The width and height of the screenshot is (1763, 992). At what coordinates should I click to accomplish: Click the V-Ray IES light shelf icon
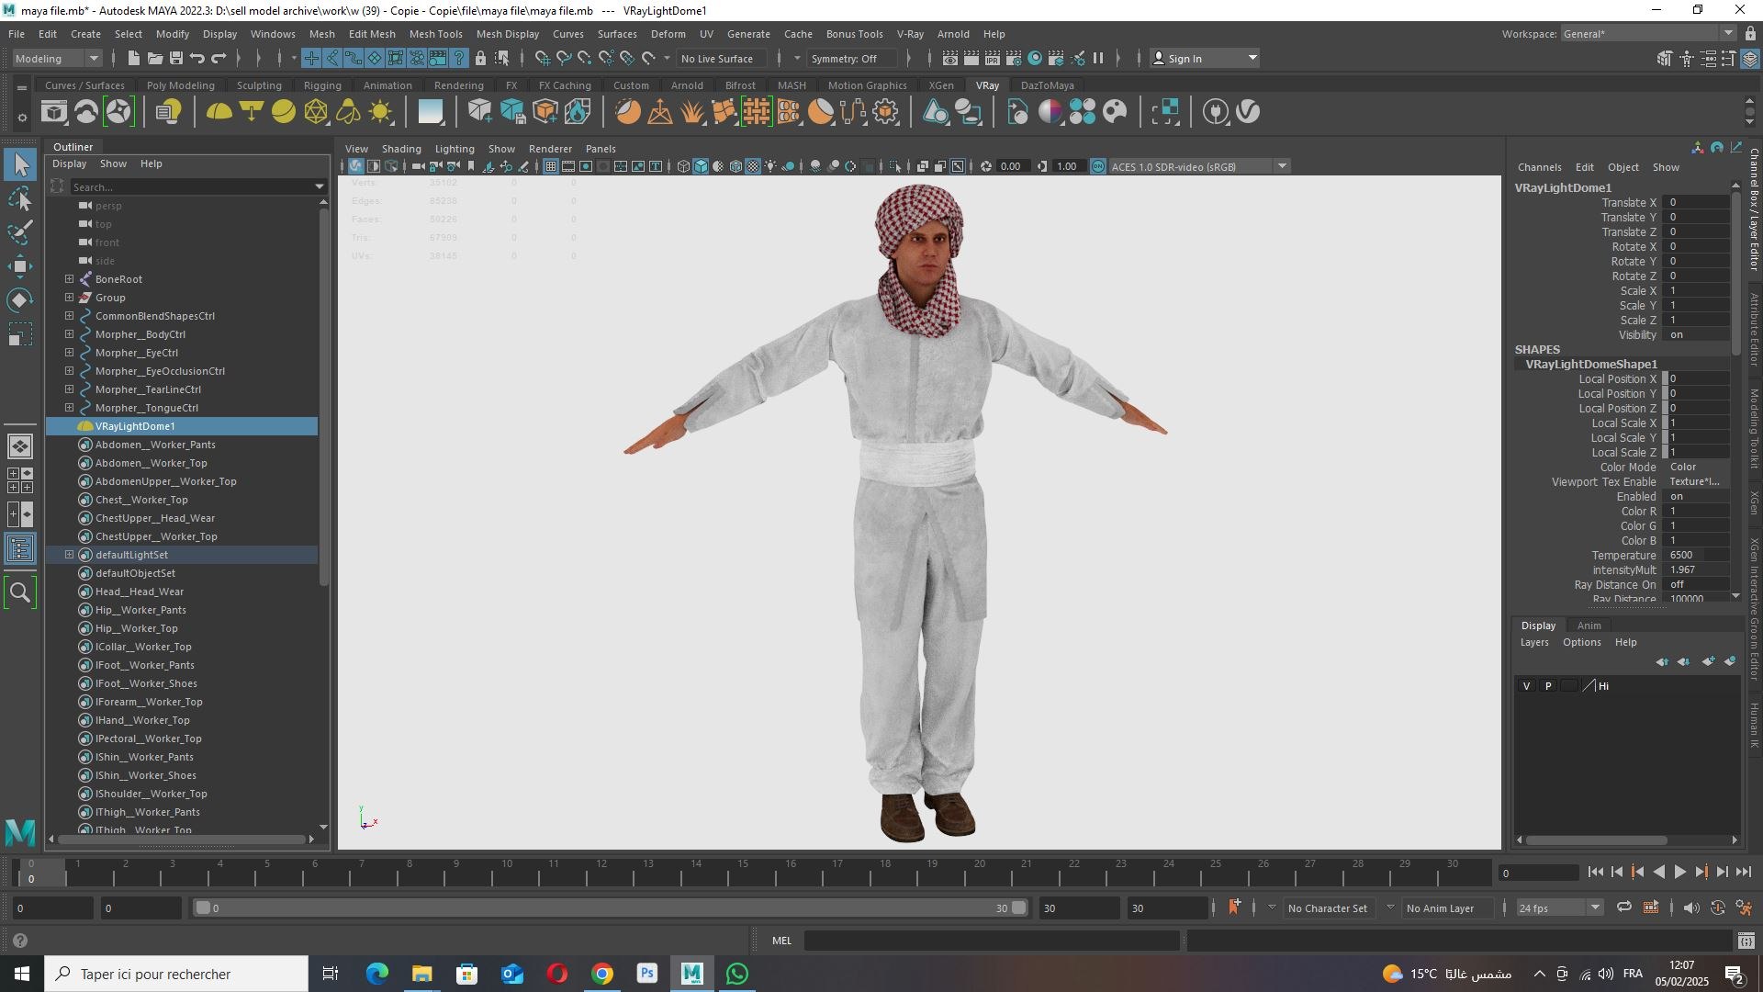tap(348, 112)
